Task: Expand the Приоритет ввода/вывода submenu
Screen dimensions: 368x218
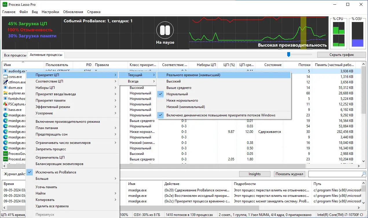Action: pyautogui.click(x=73, y=94)
